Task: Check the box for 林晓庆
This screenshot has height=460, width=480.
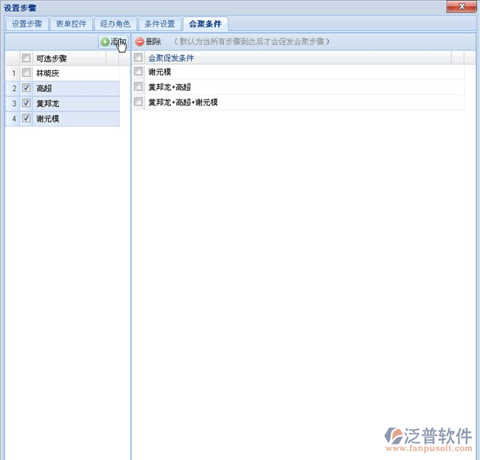Action: 27,73
